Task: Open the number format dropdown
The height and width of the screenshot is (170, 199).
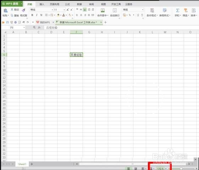Action: tap(143, 10)
